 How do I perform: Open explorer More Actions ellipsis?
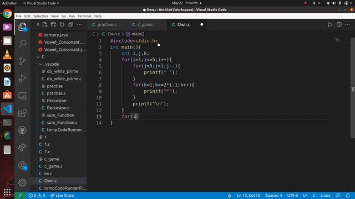[x=79, y=24]
